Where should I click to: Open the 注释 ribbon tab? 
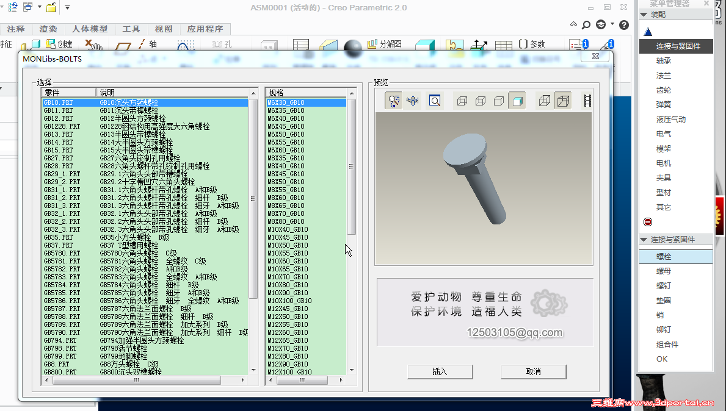pyautogui.click(x=16, y=29)
